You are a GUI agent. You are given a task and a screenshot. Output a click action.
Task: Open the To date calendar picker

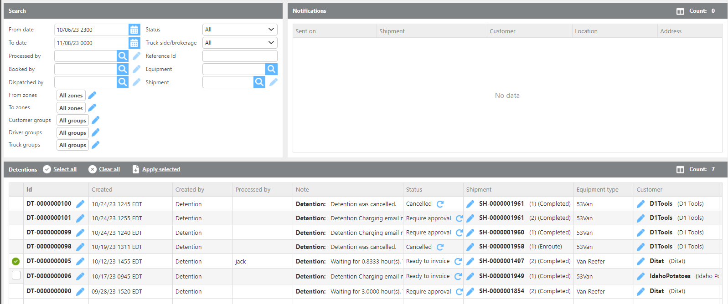coord(134,43)
